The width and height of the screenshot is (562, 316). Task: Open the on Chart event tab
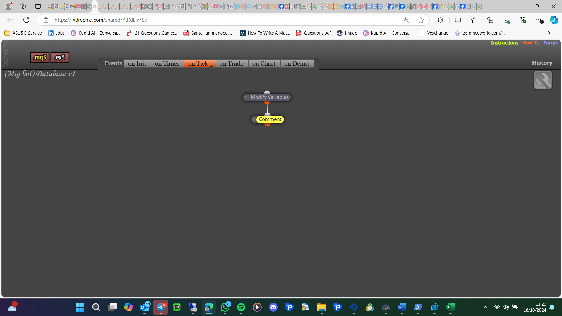pyautogui.click(x=264, y=63)
